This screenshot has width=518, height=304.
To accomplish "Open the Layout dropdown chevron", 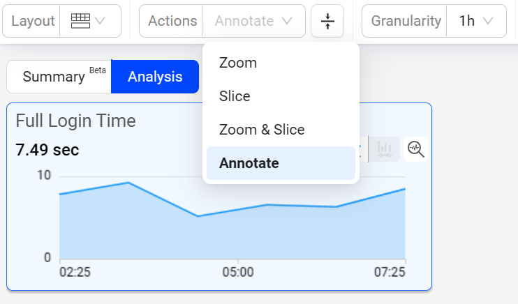I will (100, 21).
